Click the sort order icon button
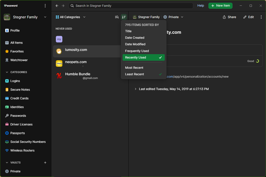266x177 pixels. coord(124,17)
